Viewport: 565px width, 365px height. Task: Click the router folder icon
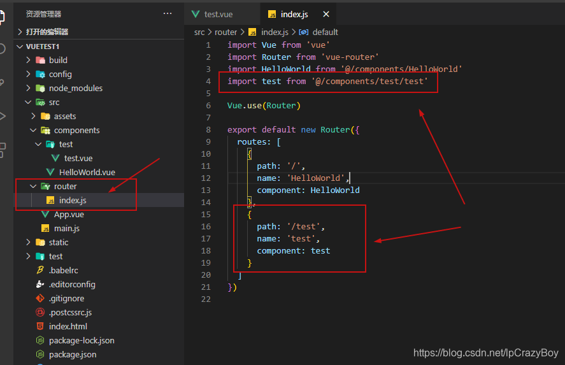[45, 186]
